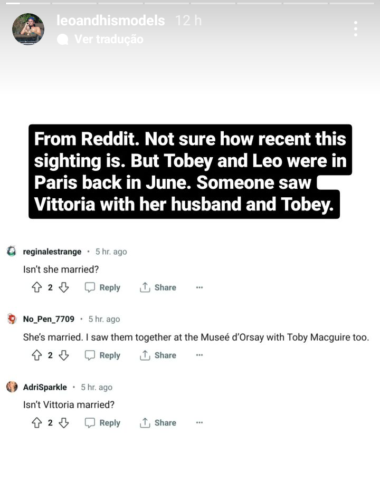This screenshot has height=482, width=380.
Task: Open the No_Pen_7709 user profile
Action: [x=49, y=319]
